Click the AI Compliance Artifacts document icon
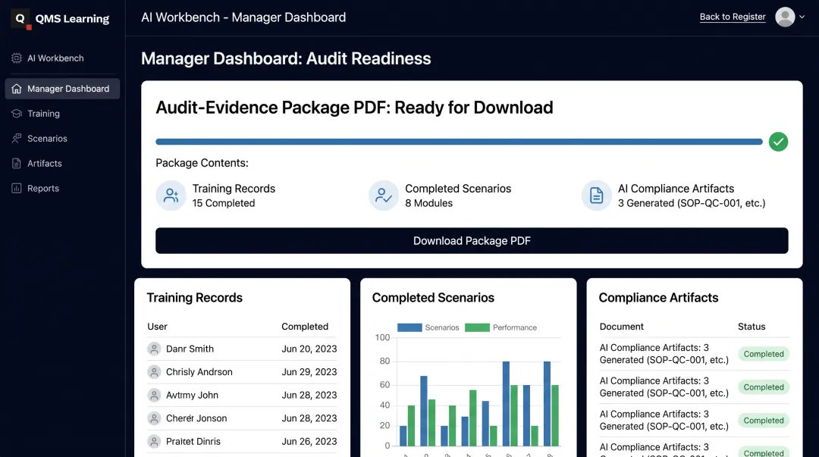 point(596,196)
